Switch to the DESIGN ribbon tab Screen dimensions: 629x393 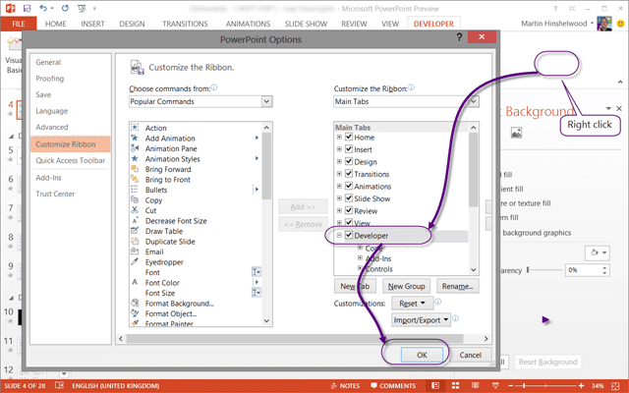pyautogui.click(x=132, y=24)
